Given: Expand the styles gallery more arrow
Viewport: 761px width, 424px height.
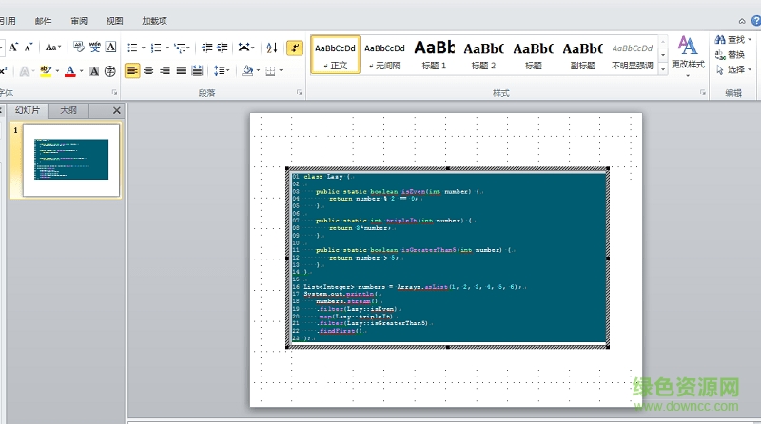Looking at the screenshot, I should (664, 69).
